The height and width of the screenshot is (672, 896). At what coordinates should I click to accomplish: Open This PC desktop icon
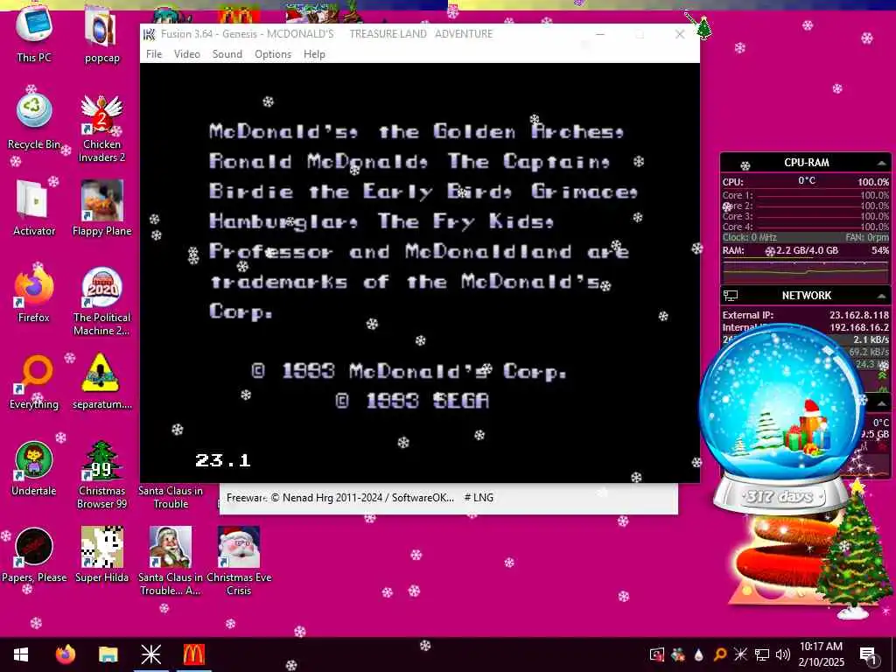34,35
